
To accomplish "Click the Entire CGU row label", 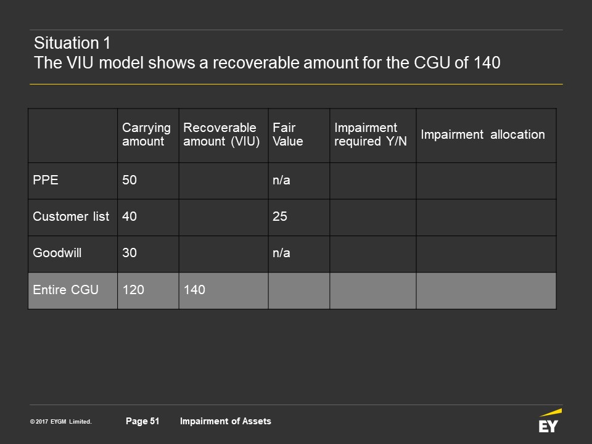I will pyautogui.click(x=66, y=290).
